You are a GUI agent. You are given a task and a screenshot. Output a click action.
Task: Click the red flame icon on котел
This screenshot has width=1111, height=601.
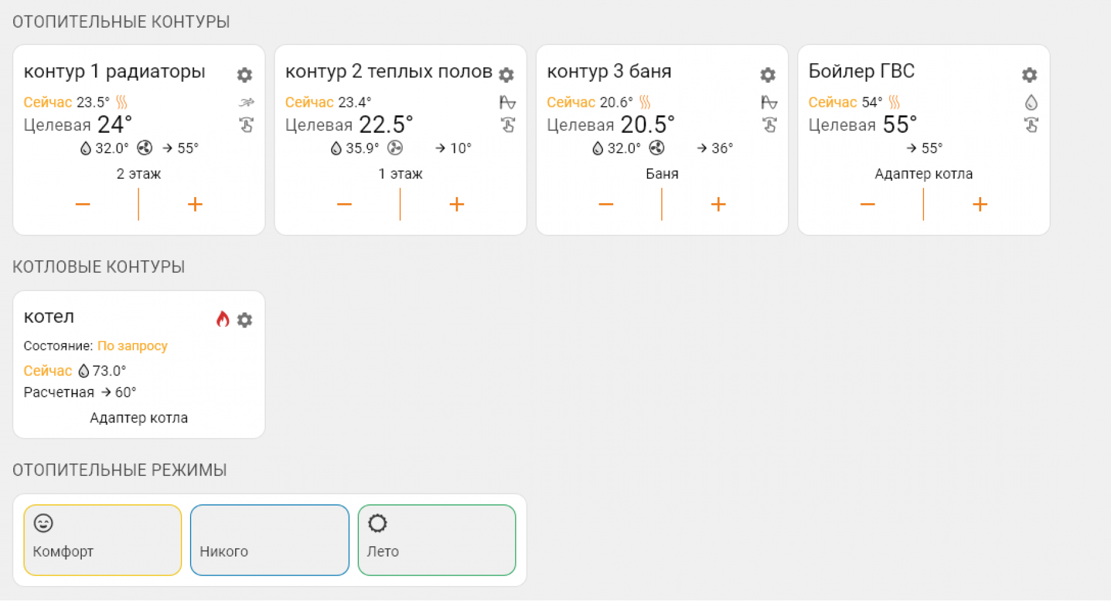tap(223, 319)
